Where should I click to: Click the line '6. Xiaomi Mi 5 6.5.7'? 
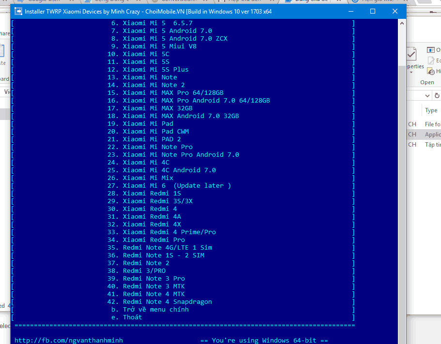tap(152, 23)
